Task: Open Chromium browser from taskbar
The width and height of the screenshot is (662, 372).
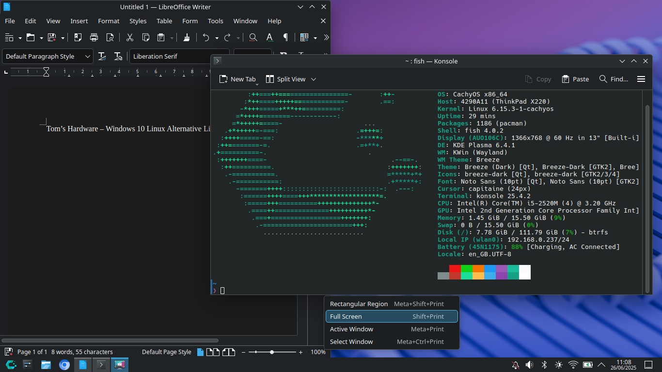Action: pos(64,365)
